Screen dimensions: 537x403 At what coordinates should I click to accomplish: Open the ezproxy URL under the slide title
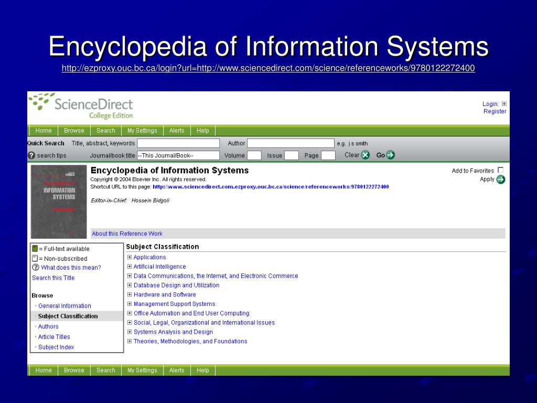pyautogui.click(x=268, y=68)
